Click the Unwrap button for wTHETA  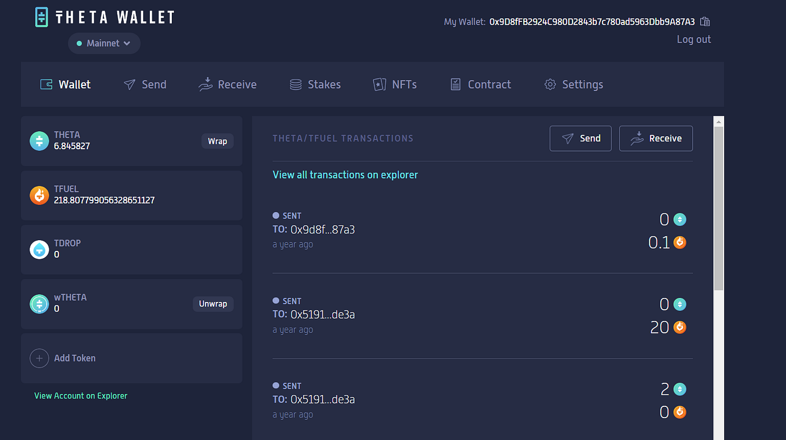pos(213,304)
